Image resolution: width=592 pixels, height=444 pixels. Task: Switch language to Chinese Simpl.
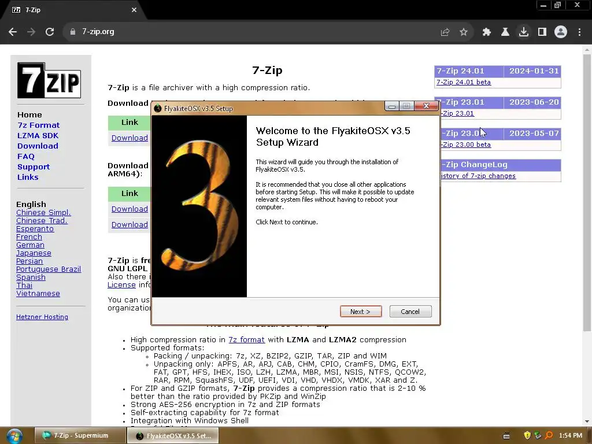click(x=43, y=213)
